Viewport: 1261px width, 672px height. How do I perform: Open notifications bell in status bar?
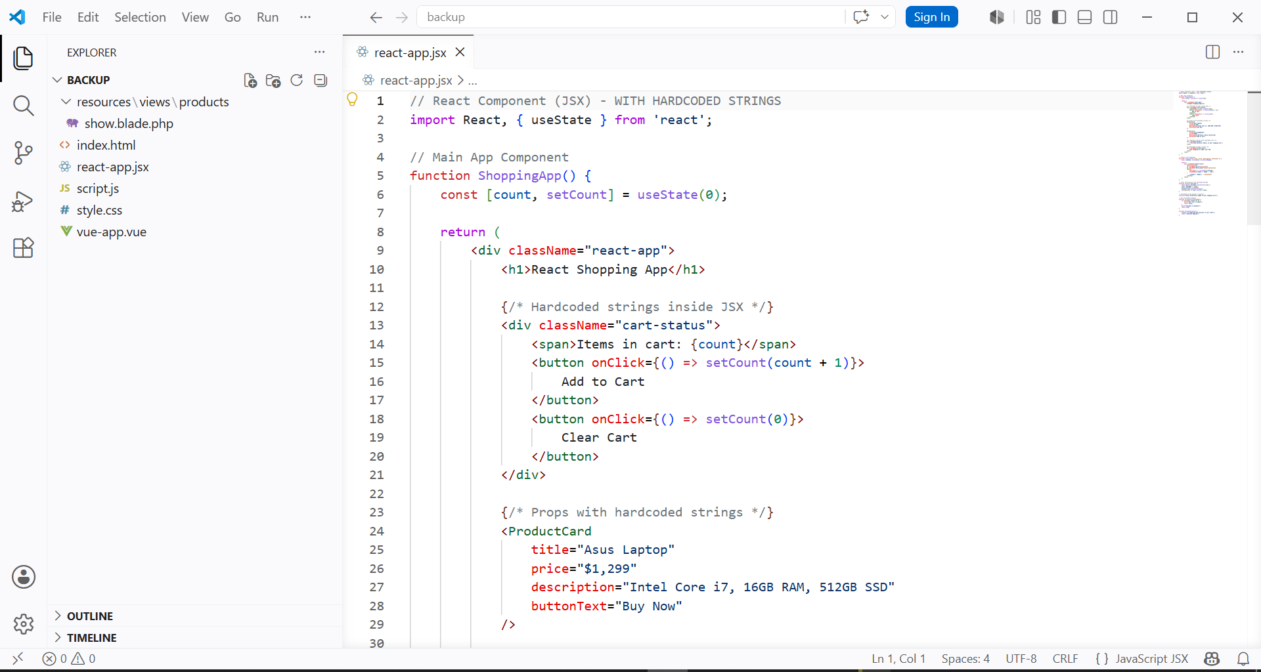tap(1243, 658)
